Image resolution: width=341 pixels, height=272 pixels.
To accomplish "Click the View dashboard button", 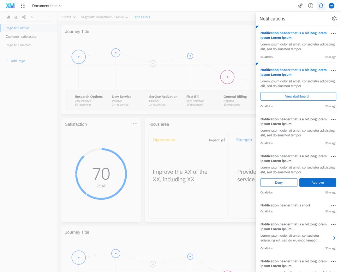I will coord(298,96).
